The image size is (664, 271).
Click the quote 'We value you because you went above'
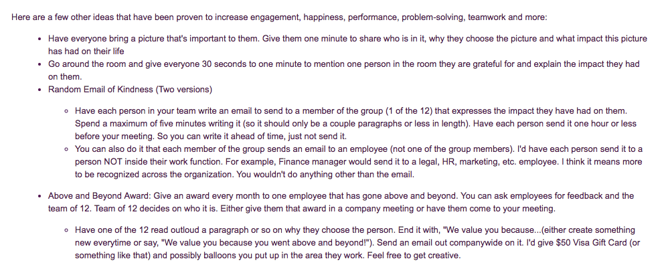coord(237,243)
